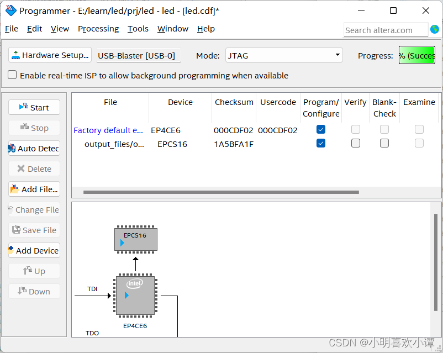The height and width of the screenshot is (353, 443).
Task: Click the File column header
Action: tap(110, 102)
